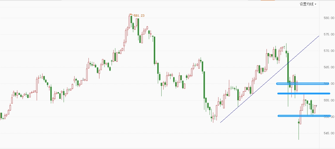The image size is (335, 149).
Task: Click the 545.00 price axis label
Action: [329, 133]
